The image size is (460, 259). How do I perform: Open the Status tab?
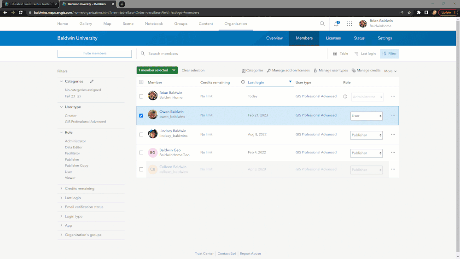[x=359, y=38]
